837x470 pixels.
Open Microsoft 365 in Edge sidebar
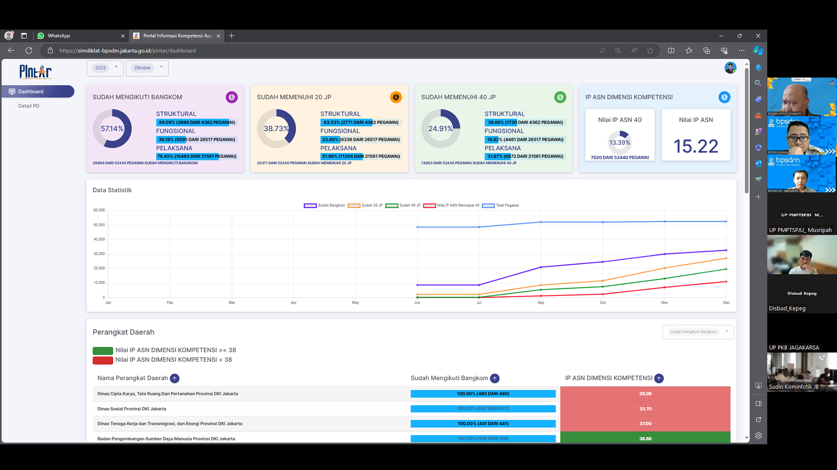759,148
